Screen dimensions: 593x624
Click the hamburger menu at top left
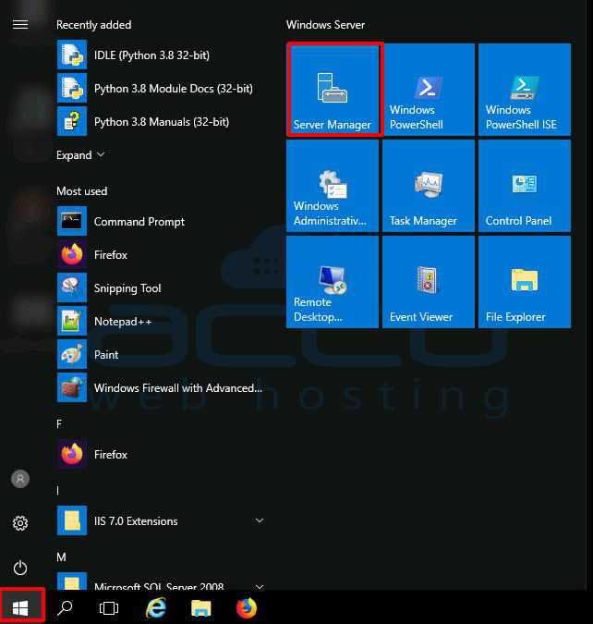20,25
